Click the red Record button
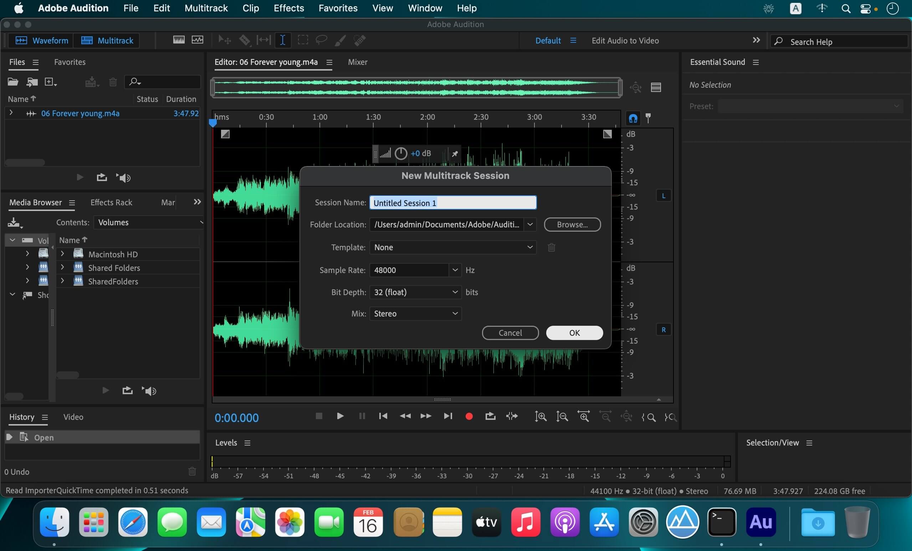The height and width of the screenshot is (551, 912). 469,416
